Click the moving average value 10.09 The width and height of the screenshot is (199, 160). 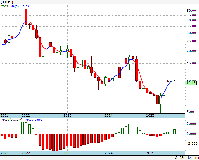[25, 6]
